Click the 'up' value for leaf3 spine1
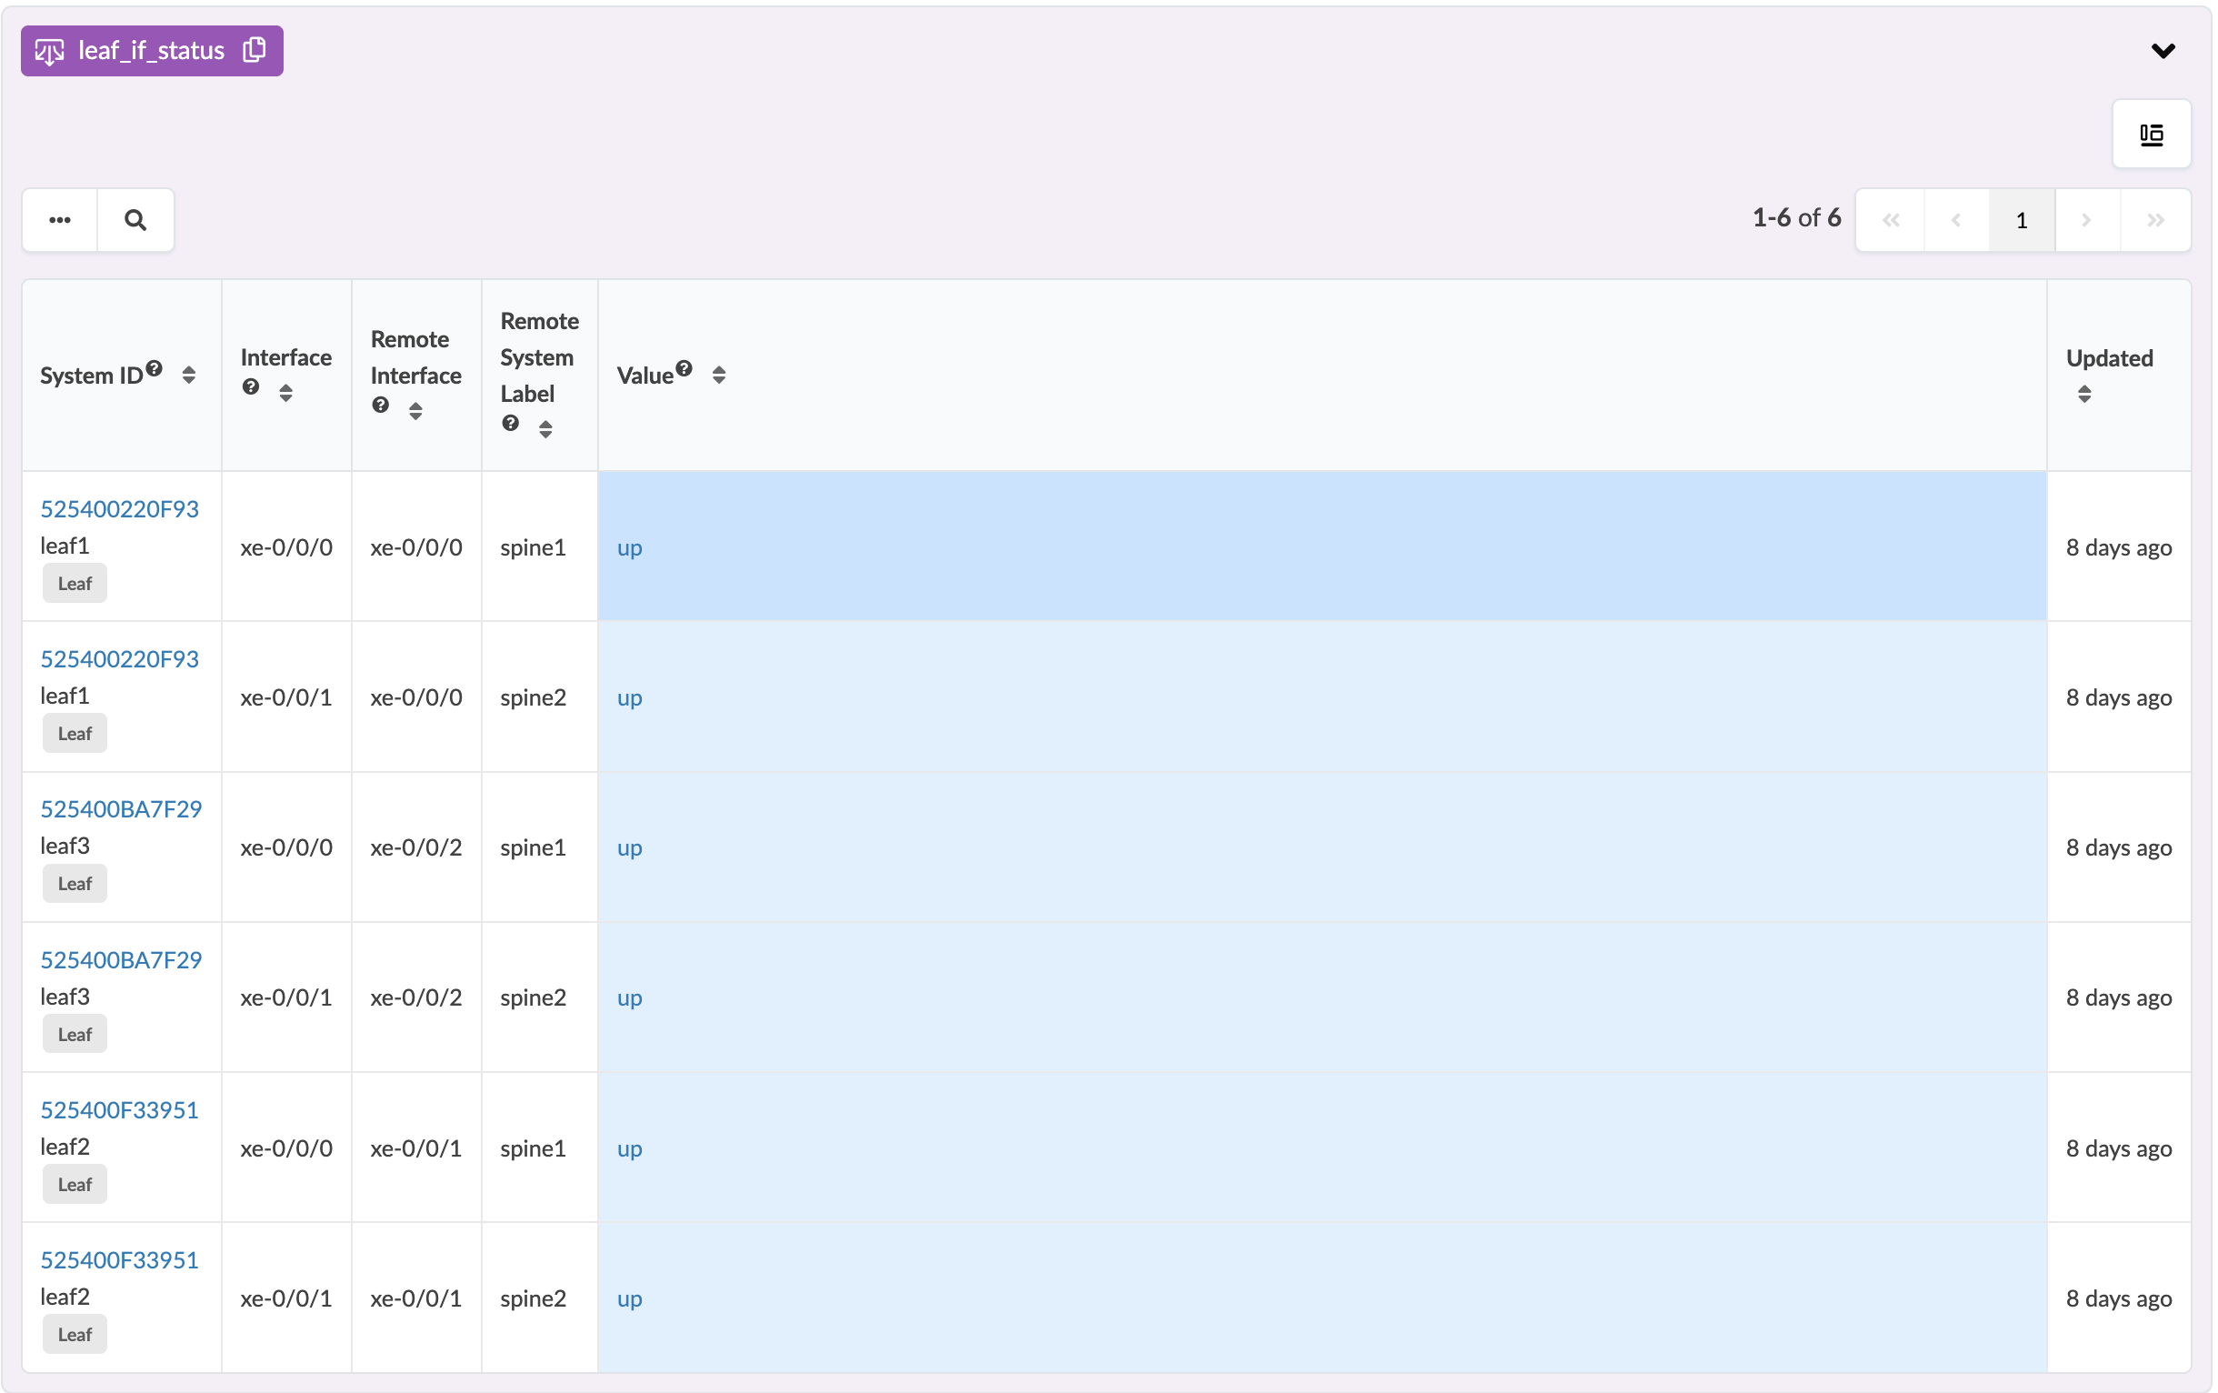This screenshot has width=2218, height=1393. tap(629, 847)
